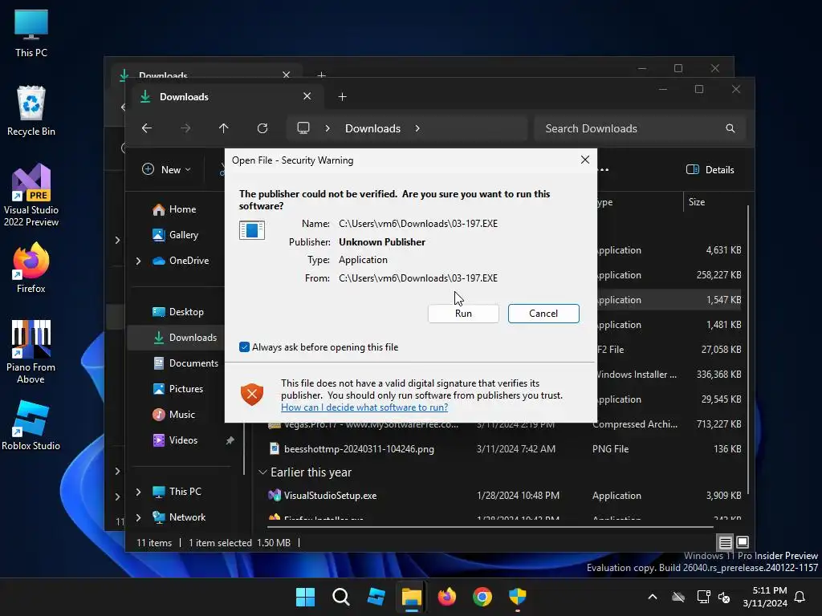The height and width of the screenshot is (616, 822).
Task: Open How can I decide what software link
Action: tap(364, 407)
